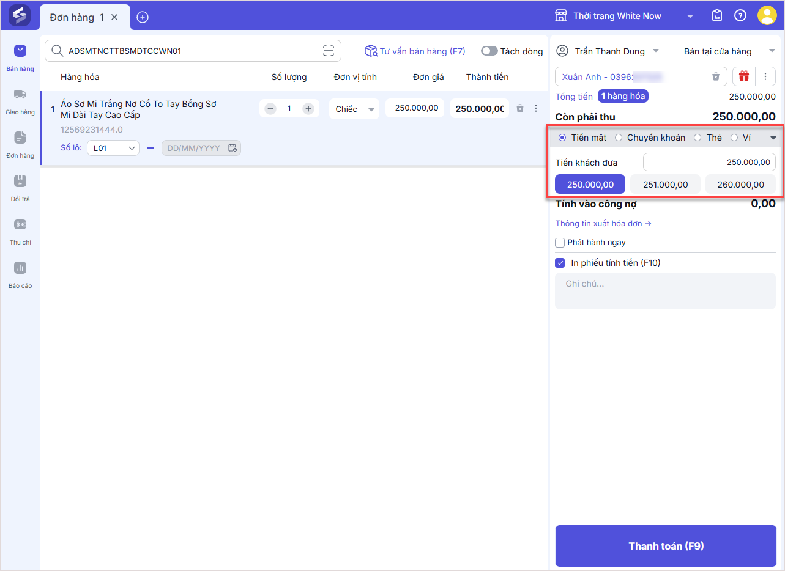
Task: Click the barcode scan icon
Action: coord(329,51)
